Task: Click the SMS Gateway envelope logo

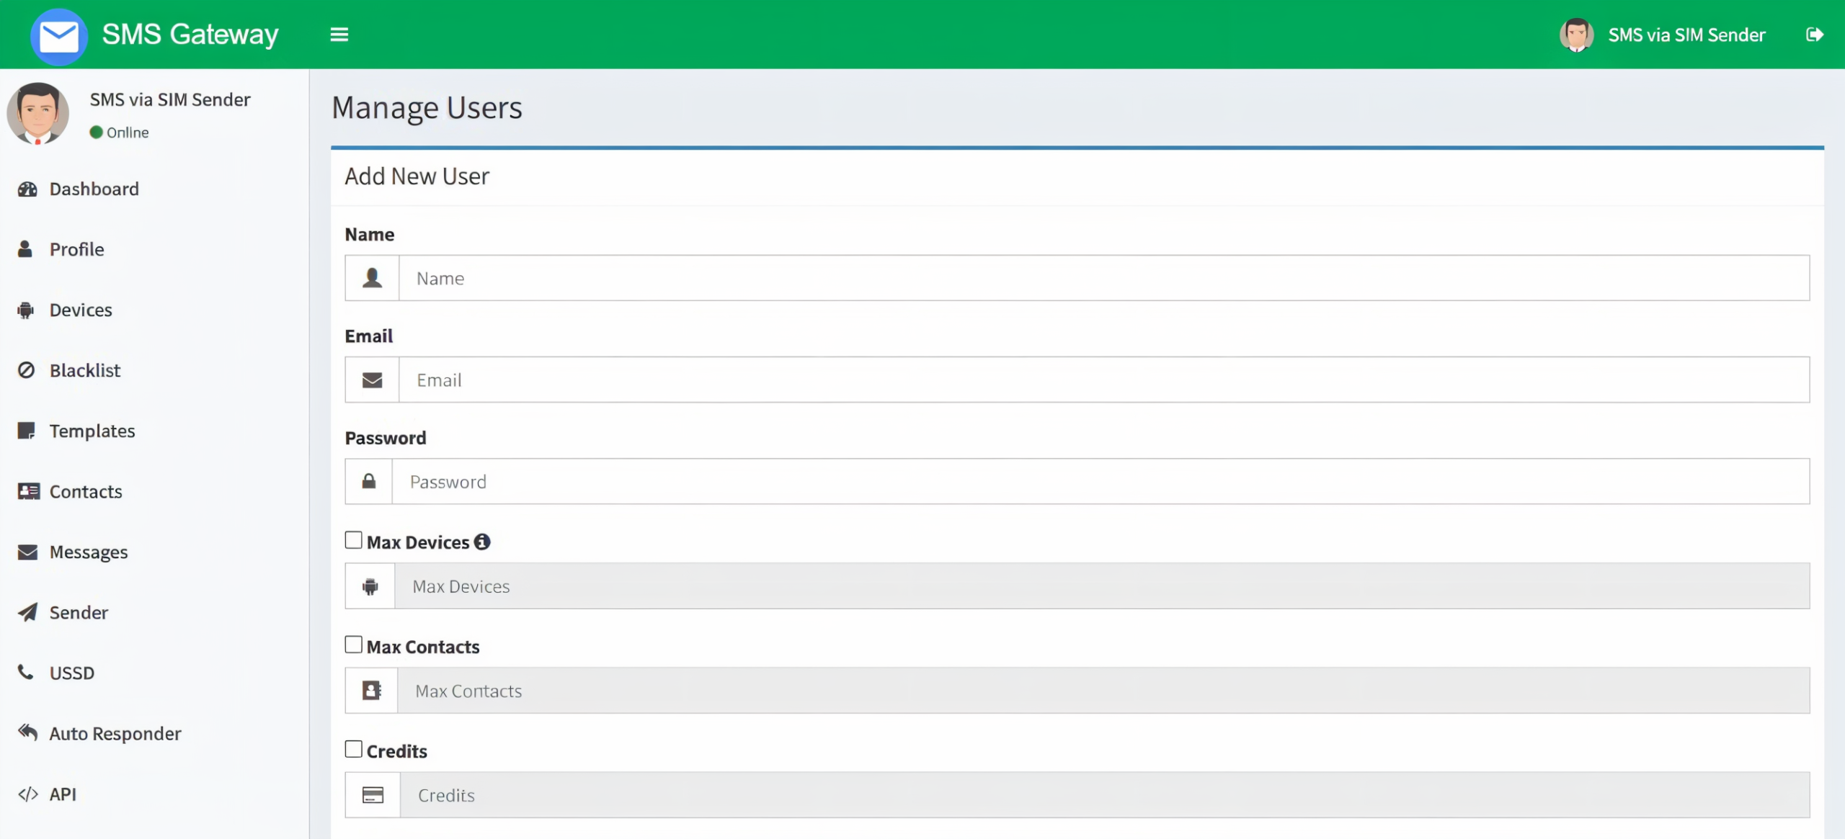Action: point(58,36)
